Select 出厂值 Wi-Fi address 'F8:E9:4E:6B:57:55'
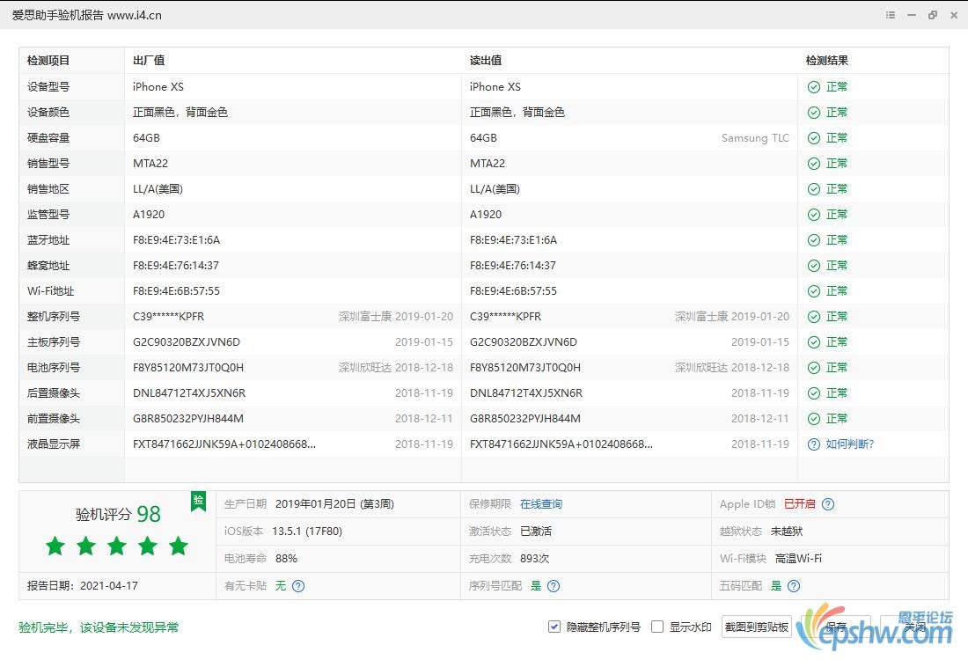This screenshot has height=660, width=968. [x=177, y=290]
